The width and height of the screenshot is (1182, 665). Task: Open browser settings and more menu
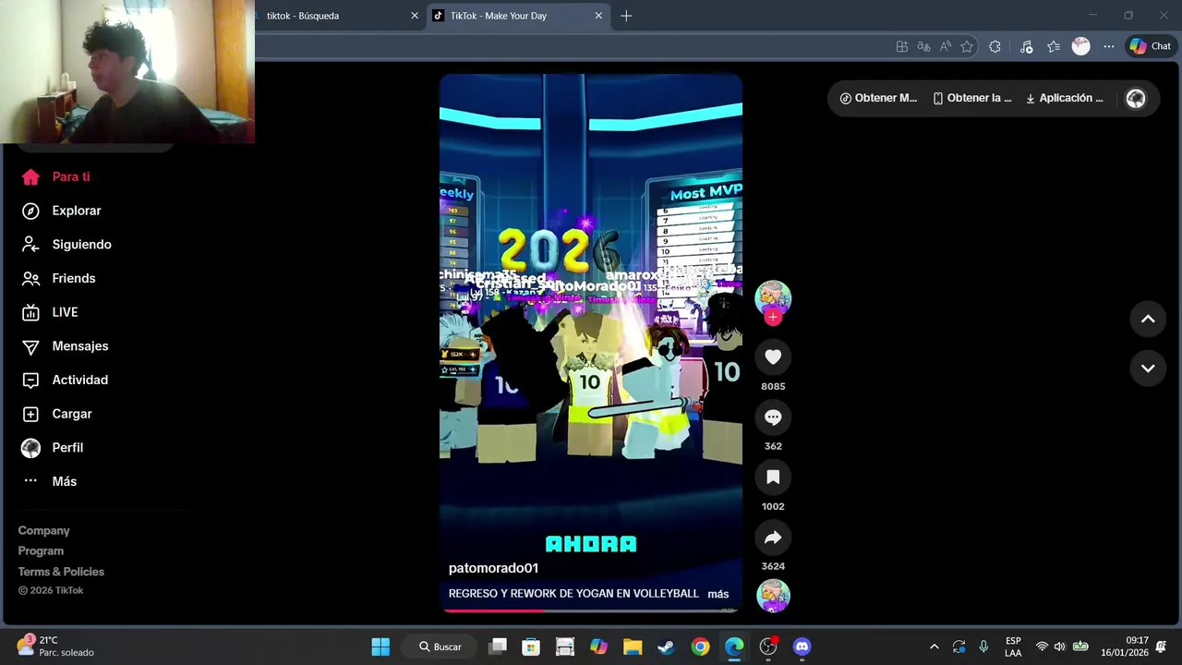[1109, 46]
